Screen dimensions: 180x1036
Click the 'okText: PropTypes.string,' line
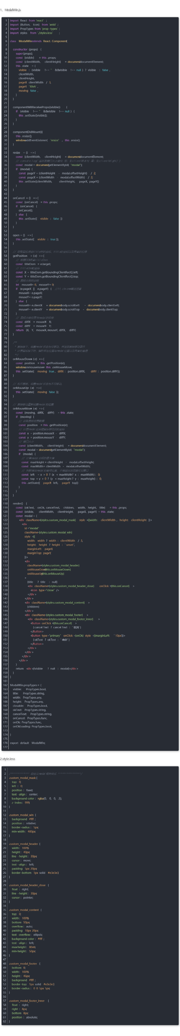coord(29,710)
